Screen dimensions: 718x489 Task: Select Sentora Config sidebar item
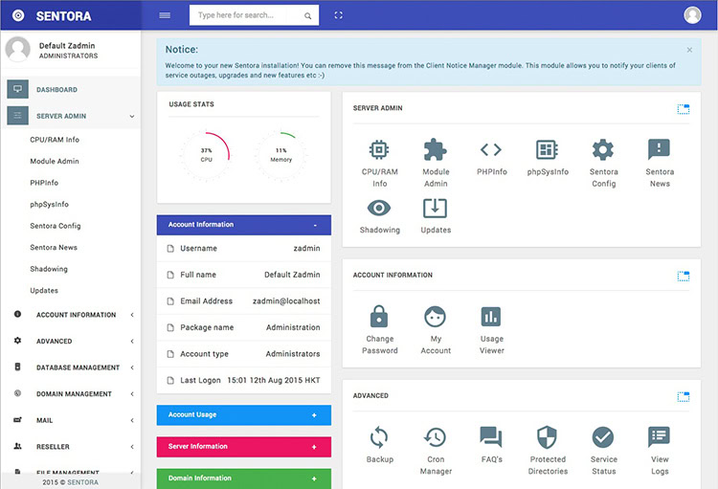tap(56, 226)
